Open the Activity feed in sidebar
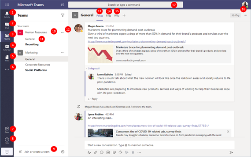This screenshot has height=162, width=251. [x=7, y=14]
